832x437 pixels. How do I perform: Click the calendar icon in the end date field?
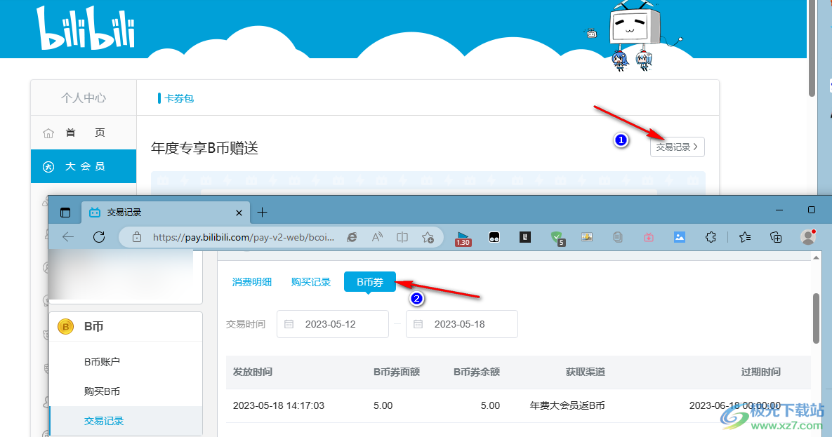[418, 324]
